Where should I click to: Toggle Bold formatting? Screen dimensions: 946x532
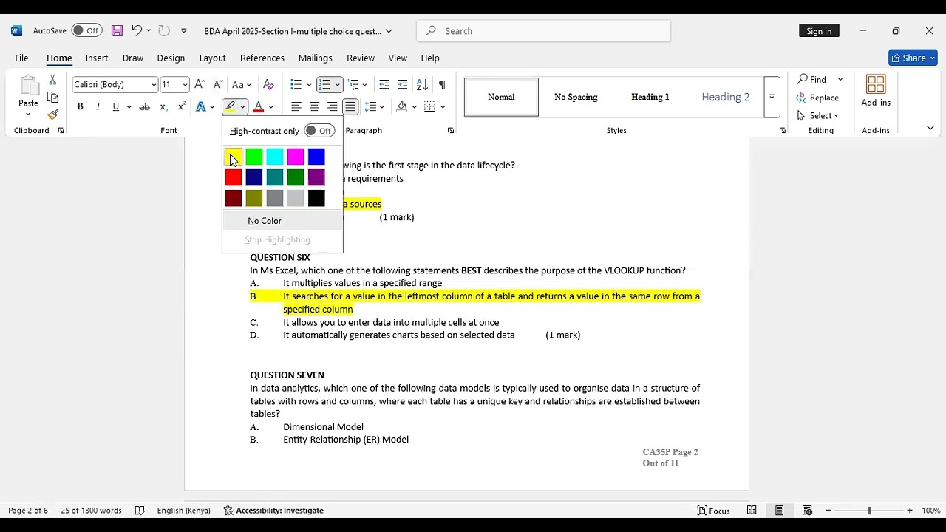(81, 107)
